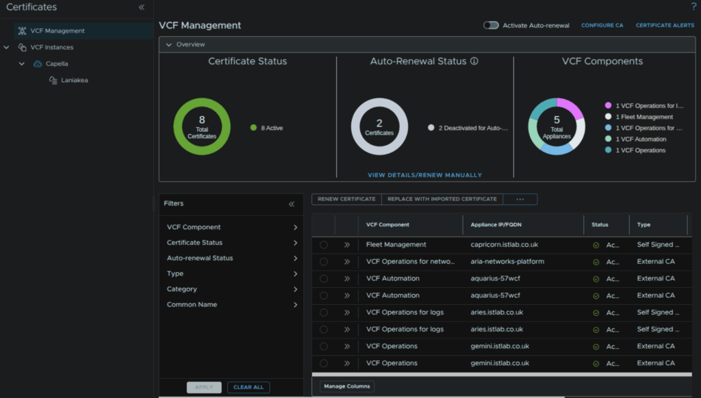
Task: Collapse the VCF Instances tree node
Action: coord(7,48)
